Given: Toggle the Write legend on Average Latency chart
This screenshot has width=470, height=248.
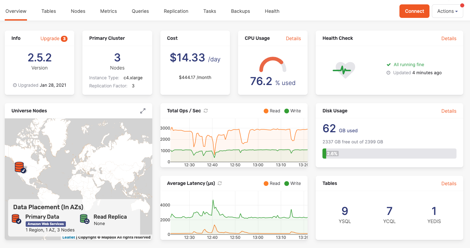Looking at the screenshot, I should pos(292,183).
